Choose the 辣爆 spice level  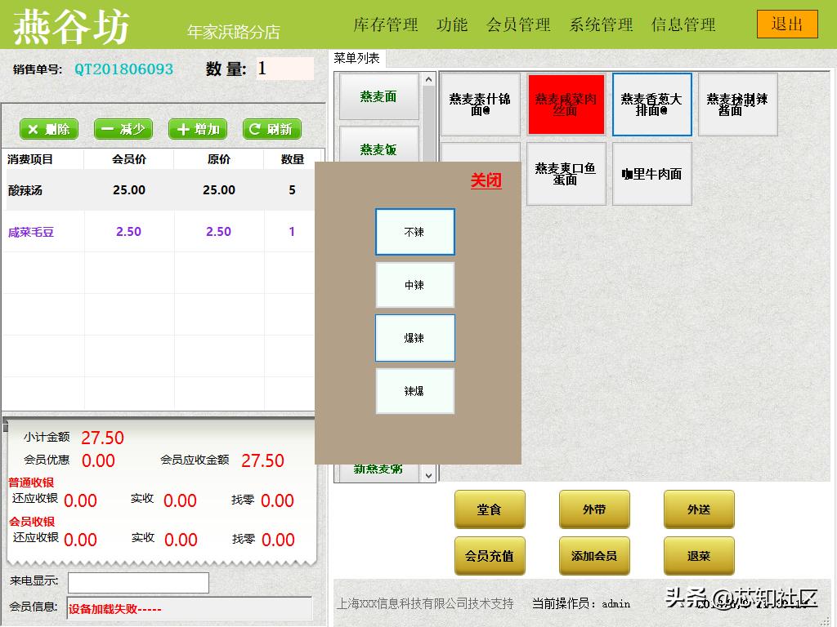click(415, 391)
